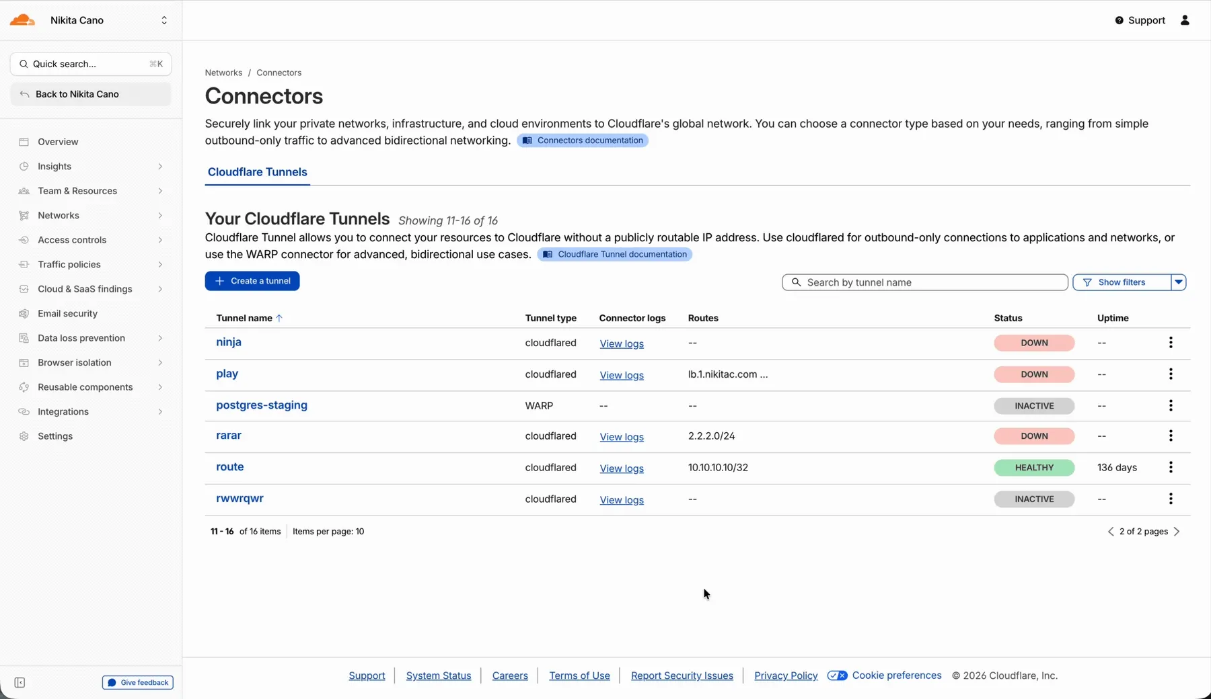The height and width of the screenshot is (699, 1211).
Task: Select the Email security icon
Action: point(24,313)
